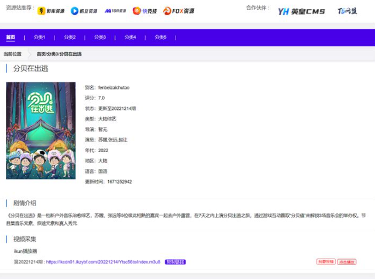Screen dimensions: 375x279
Task: Visit the T5 partner logo
Action: (x=347, y=11)
